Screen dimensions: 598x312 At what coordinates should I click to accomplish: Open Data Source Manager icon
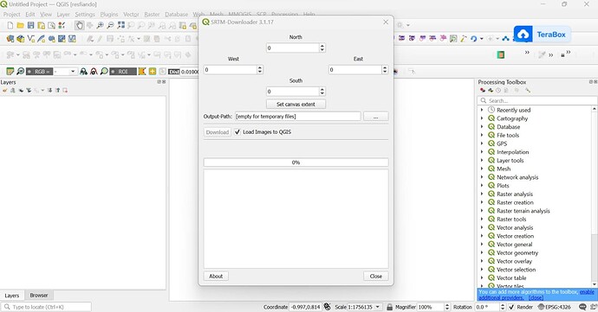(x=10, y=39)
